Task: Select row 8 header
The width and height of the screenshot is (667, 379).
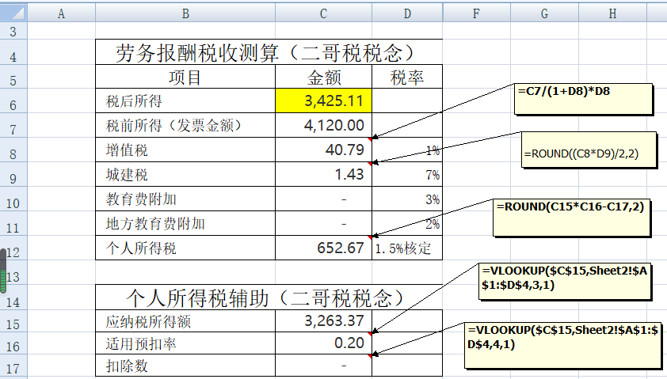Action: coord(13,150)
